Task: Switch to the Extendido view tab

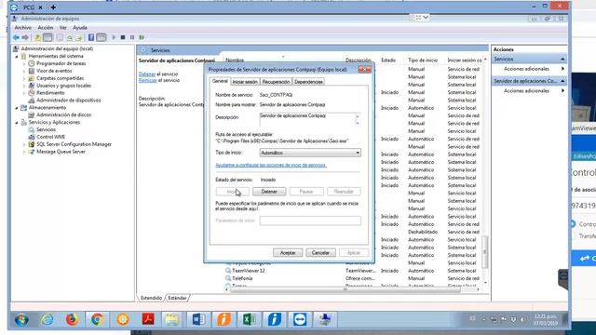Action: tap(151, 298)
